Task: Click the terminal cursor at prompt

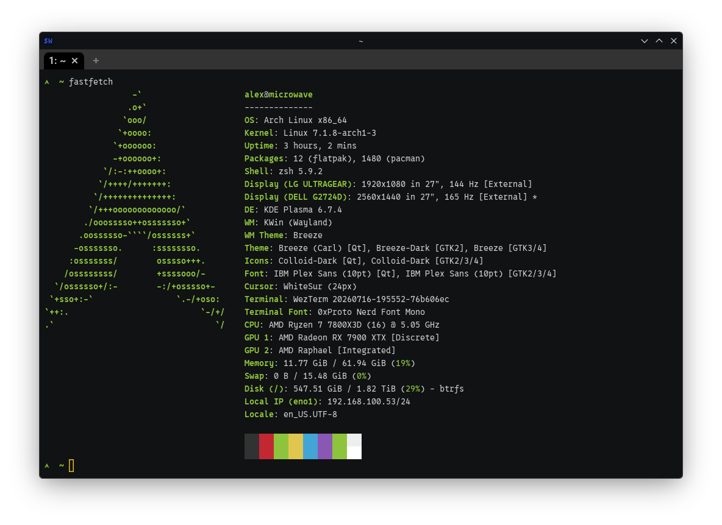Action: click(x=71, y=466)
